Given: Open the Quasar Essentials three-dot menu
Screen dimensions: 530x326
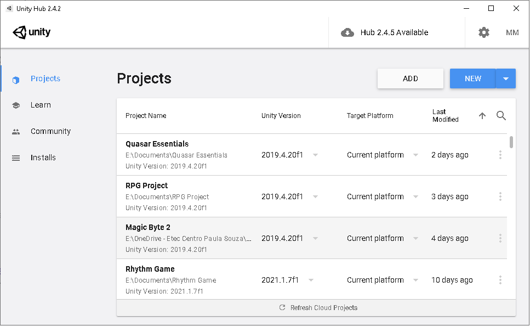Looking at the screenshot, I should click(500, 155).
